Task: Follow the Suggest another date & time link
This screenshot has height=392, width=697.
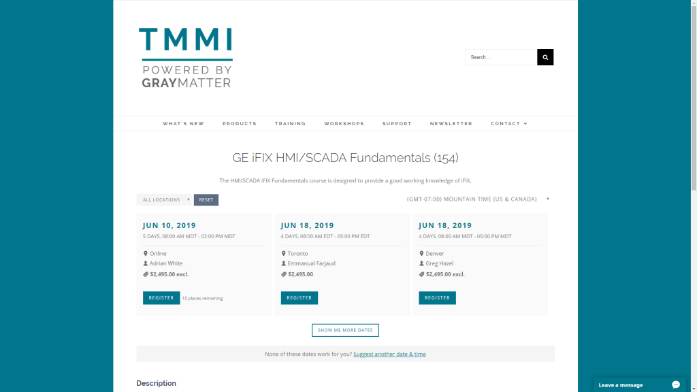Action: click(x=389, y=354)
